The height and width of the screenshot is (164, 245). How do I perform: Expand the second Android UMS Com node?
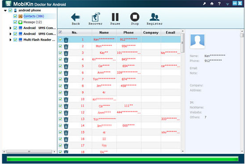(x=10, y=34)
